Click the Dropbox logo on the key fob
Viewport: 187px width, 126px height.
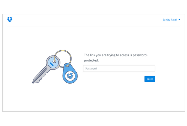(x=70, y=76)
